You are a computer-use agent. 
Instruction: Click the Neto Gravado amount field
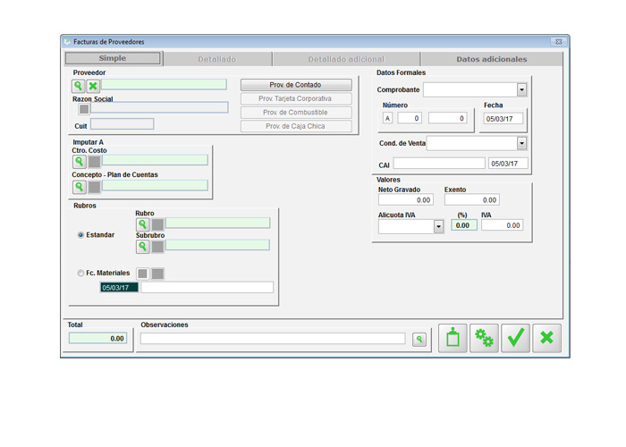(x=405, y=200)
